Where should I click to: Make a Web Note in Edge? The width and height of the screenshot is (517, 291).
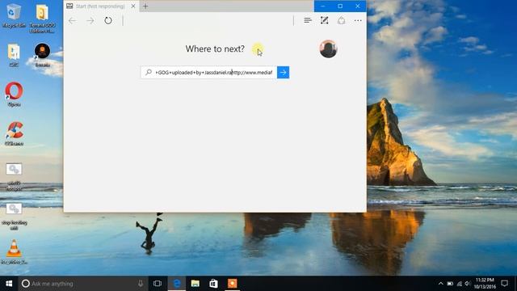(325, 20)
